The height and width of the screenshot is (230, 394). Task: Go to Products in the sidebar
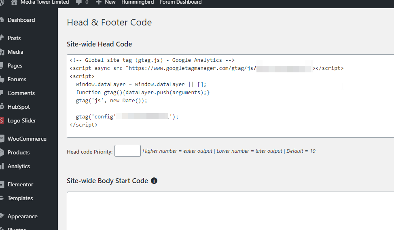pyautogui.click(x=19, y=152)
